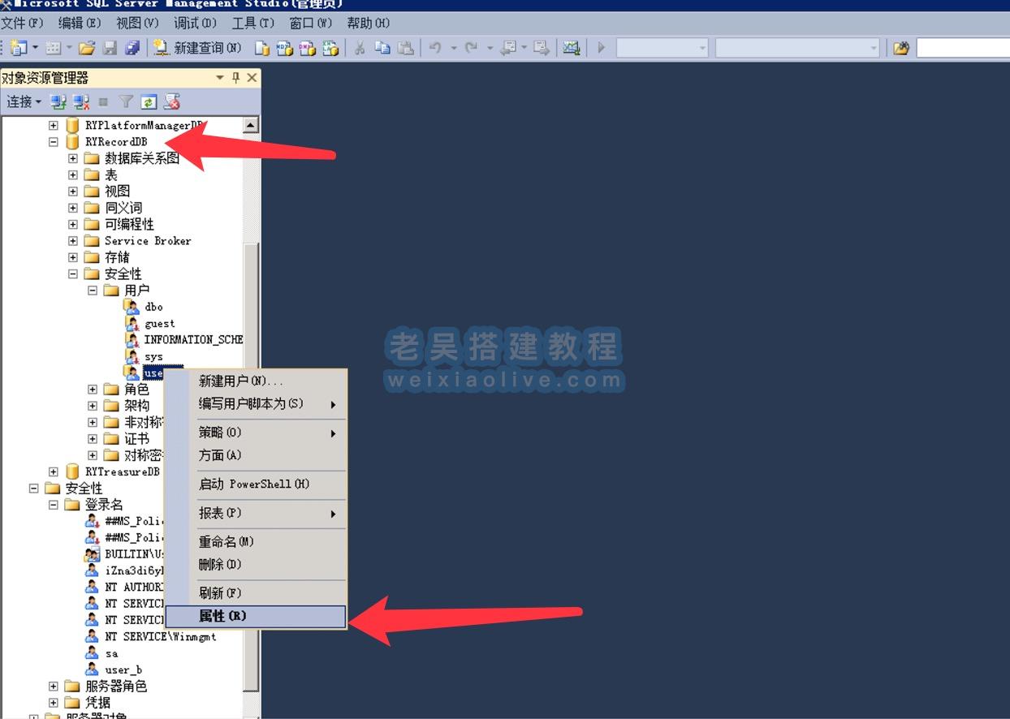Select 属性(R) in the context menu
The height and width of the screenshot is (719, 1010).
pos(235,616)
